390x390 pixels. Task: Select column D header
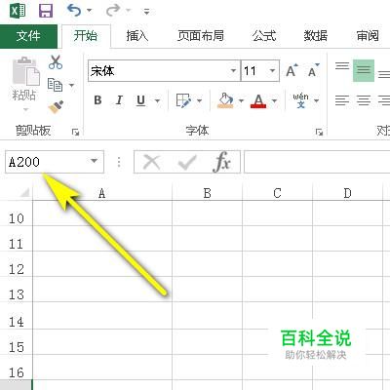click(347, 193)
